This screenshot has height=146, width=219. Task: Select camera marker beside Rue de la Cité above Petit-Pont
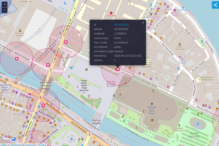(48, 65)
